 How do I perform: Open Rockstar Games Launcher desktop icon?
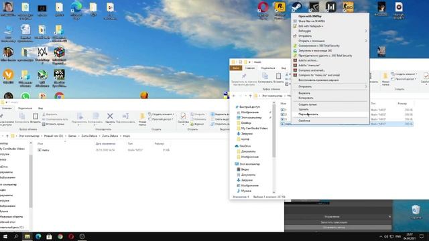point(280,7)
